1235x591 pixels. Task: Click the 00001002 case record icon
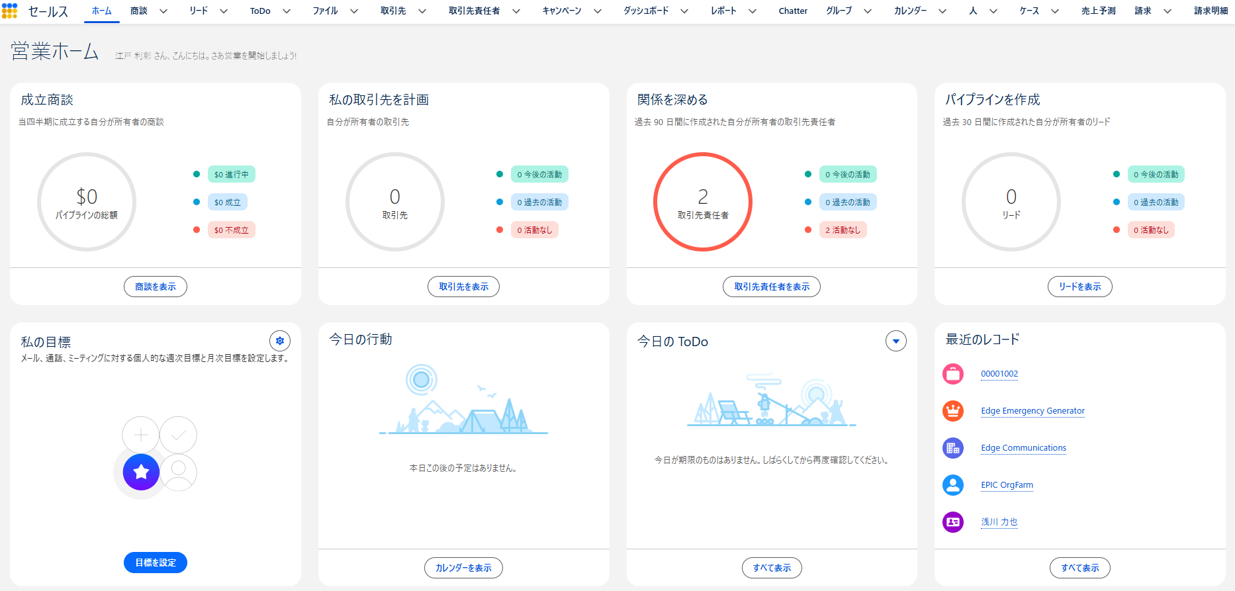953,374
